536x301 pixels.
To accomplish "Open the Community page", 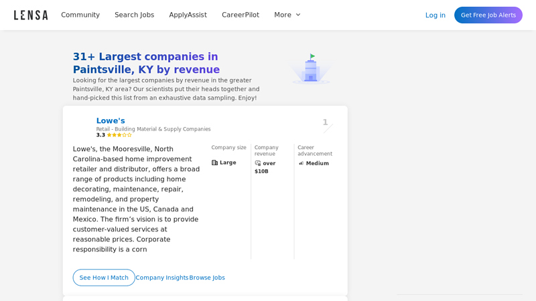I will click(80, 15).
